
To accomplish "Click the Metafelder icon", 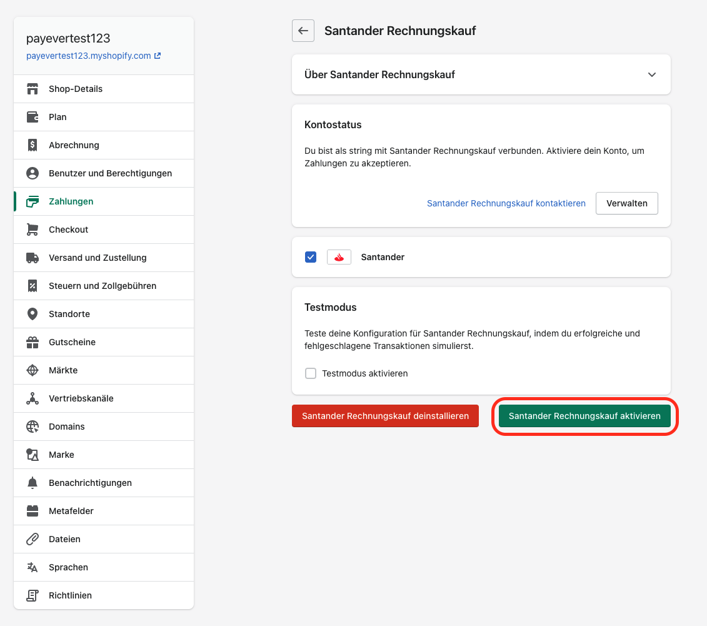I will 33,511.
